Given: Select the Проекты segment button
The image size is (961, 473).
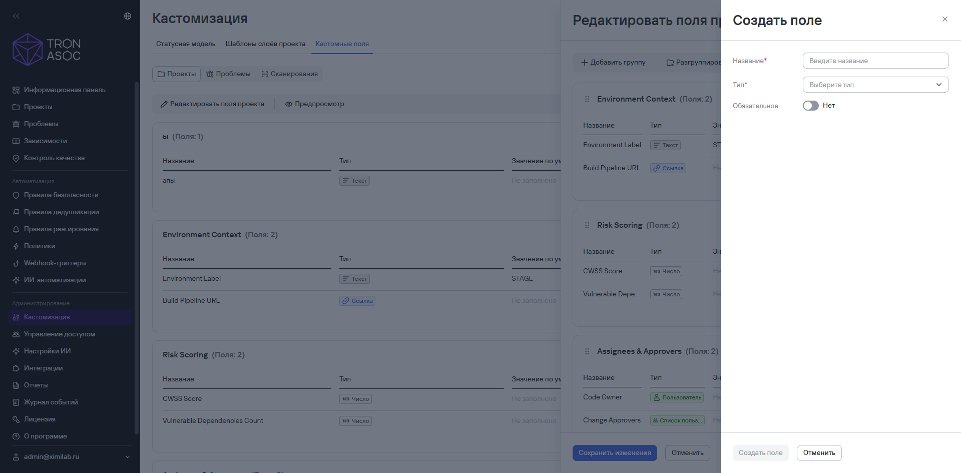Looking at the screenshot, I should click(x=177, y=74).
